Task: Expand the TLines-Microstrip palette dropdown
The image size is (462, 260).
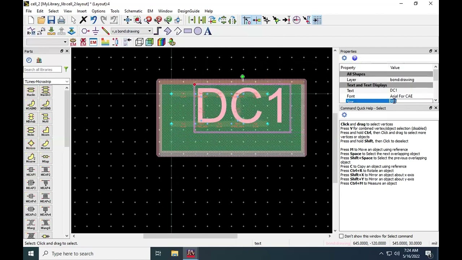Action: point(47,82)
